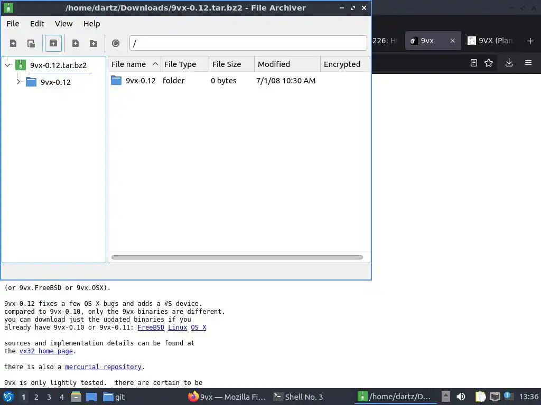Click the notification alert tray icon
Image resolution: width=541 pixels, height=405 pixels.
pyautogui.click(x=508, y=396)
